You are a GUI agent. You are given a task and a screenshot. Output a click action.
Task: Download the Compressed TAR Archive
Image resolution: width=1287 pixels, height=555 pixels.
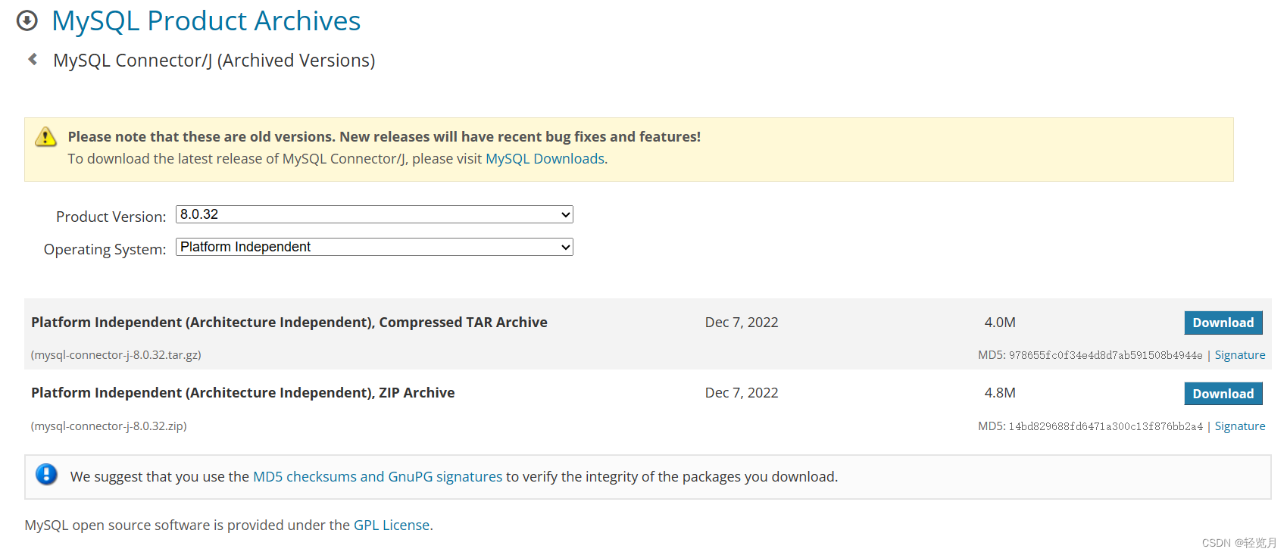coord(1223,323)
